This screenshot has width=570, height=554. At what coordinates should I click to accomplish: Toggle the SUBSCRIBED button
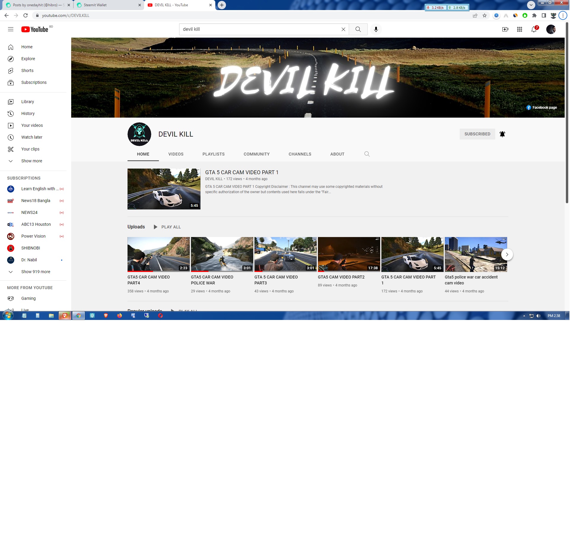pos(477,134)
